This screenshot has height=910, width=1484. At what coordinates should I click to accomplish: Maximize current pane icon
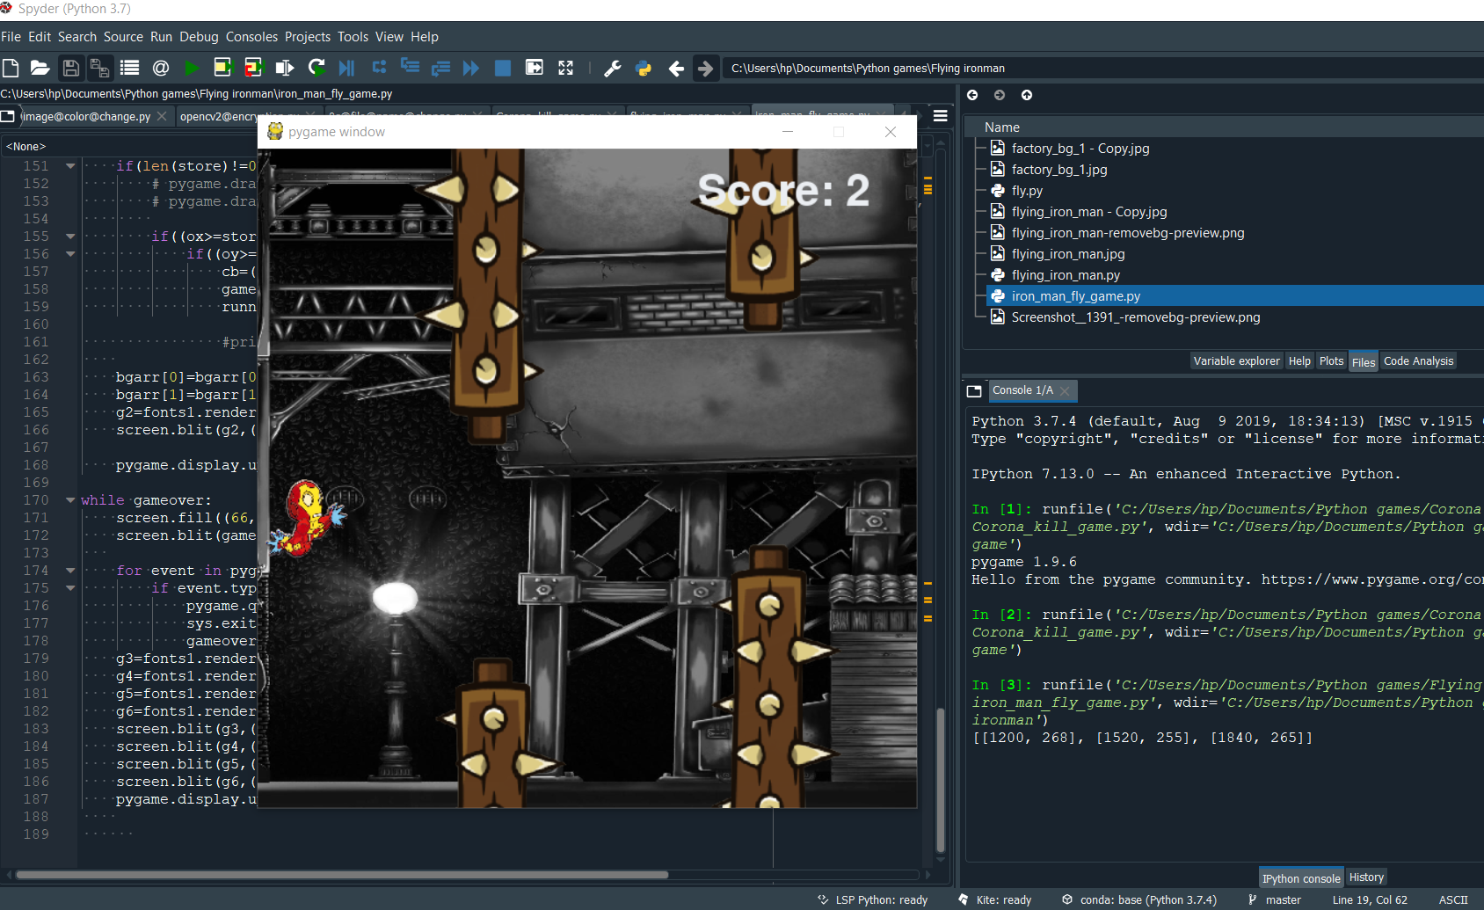pos(534,68)
